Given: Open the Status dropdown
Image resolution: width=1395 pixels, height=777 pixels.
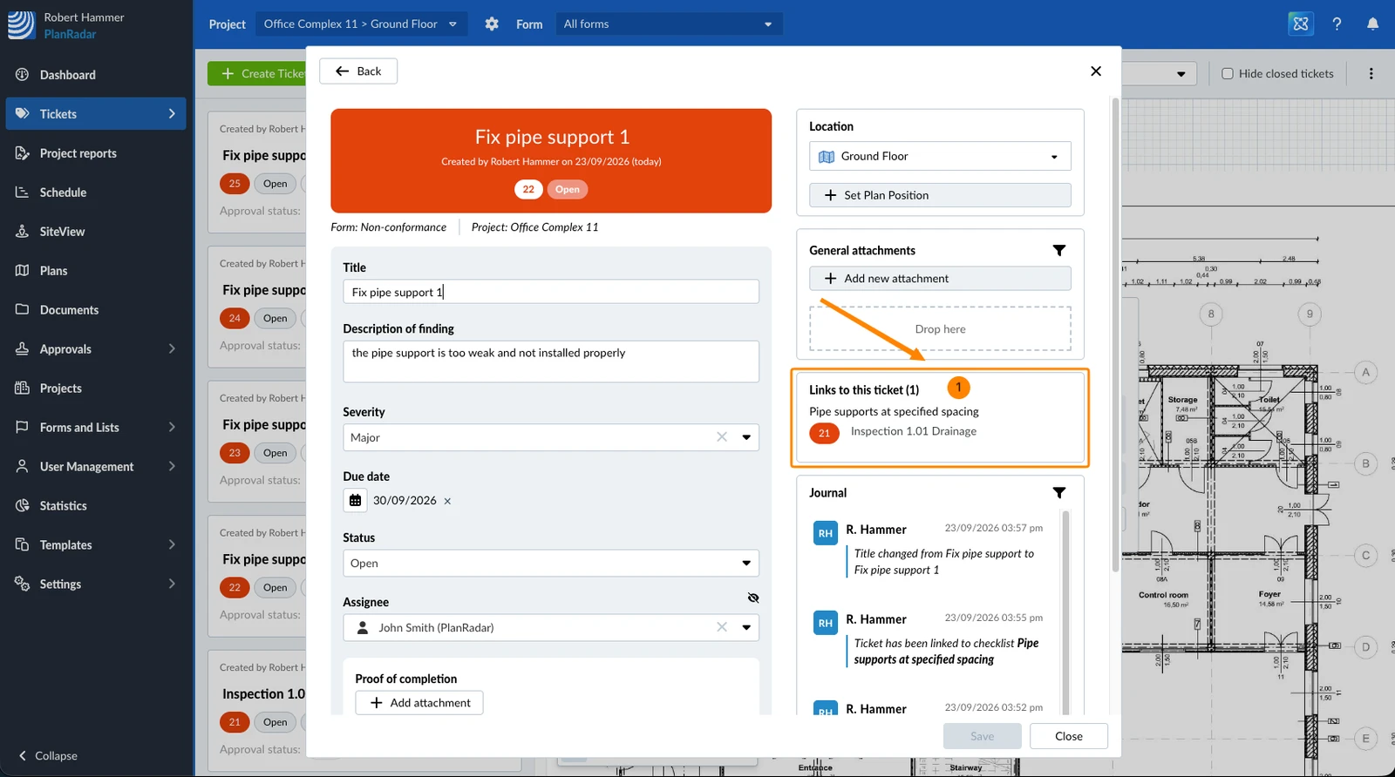Looking at the screenshot, I should (551, 564).
